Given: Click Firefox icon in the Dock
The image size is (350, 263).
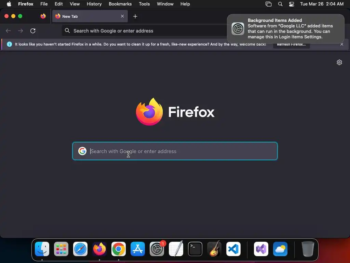Looking at the screenshot, I should coord(99,249).
